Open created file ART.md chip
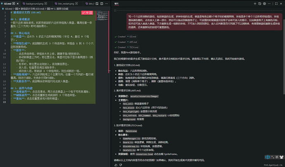The width and height of the screenshot is (285, 167). [132, 42]
